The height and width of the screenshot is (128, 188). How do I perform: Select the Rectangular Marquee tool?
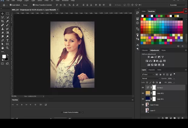(8, 14)
